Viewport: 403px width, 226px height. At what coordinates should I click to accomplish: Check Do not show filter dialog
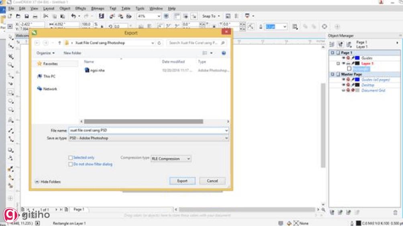pyautogui.click(x=70, y=164)
